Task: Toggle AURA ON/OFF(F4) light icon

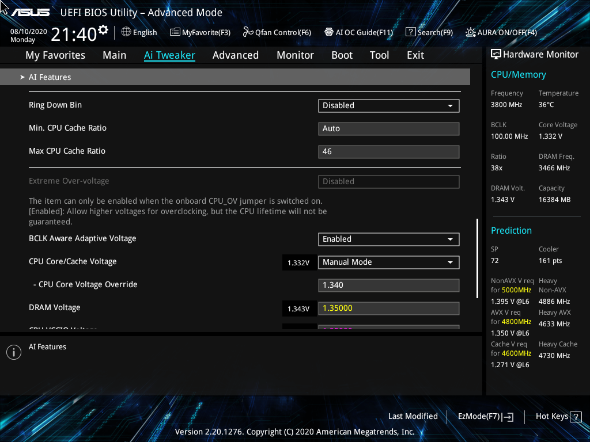Action: tap(470, 32)
